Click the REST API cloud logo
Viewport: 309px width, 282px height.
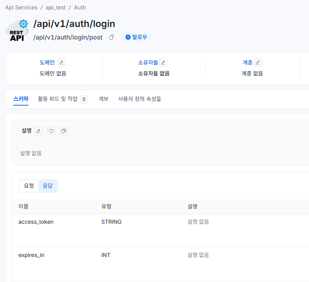pyautogui.click(x=17, y=31)
